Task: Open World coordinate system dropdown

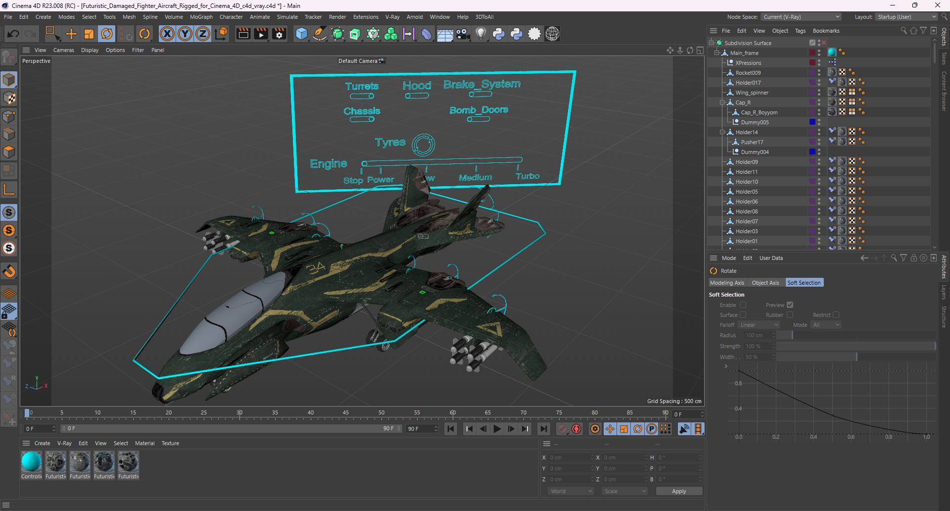Action: pos(571,491)
